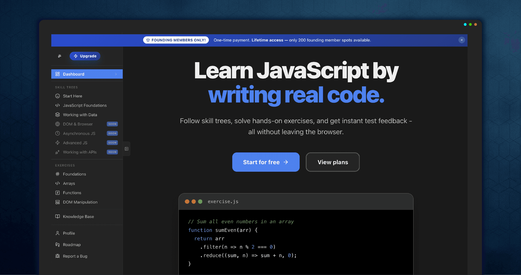Click exercise.js file title
This screenshot has height=275, width=521.
point(223,202)
